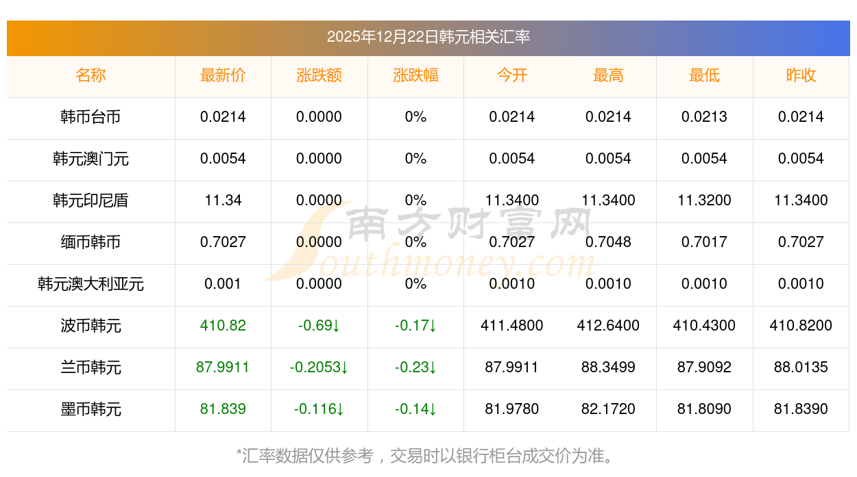Select the 韩元印尼盾 row label
Viewport: 857px width, 477px height.
click(90, 201)
